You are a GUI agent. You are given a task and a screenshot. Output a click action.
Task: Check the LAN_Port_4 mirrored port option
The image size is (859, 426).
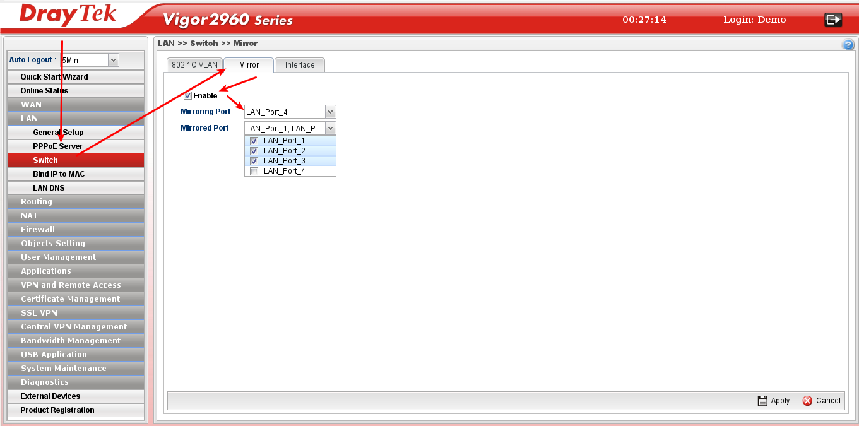254,171
